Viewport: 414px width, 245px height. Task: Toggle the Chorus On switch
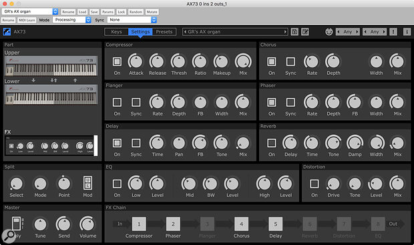point(272,61)
